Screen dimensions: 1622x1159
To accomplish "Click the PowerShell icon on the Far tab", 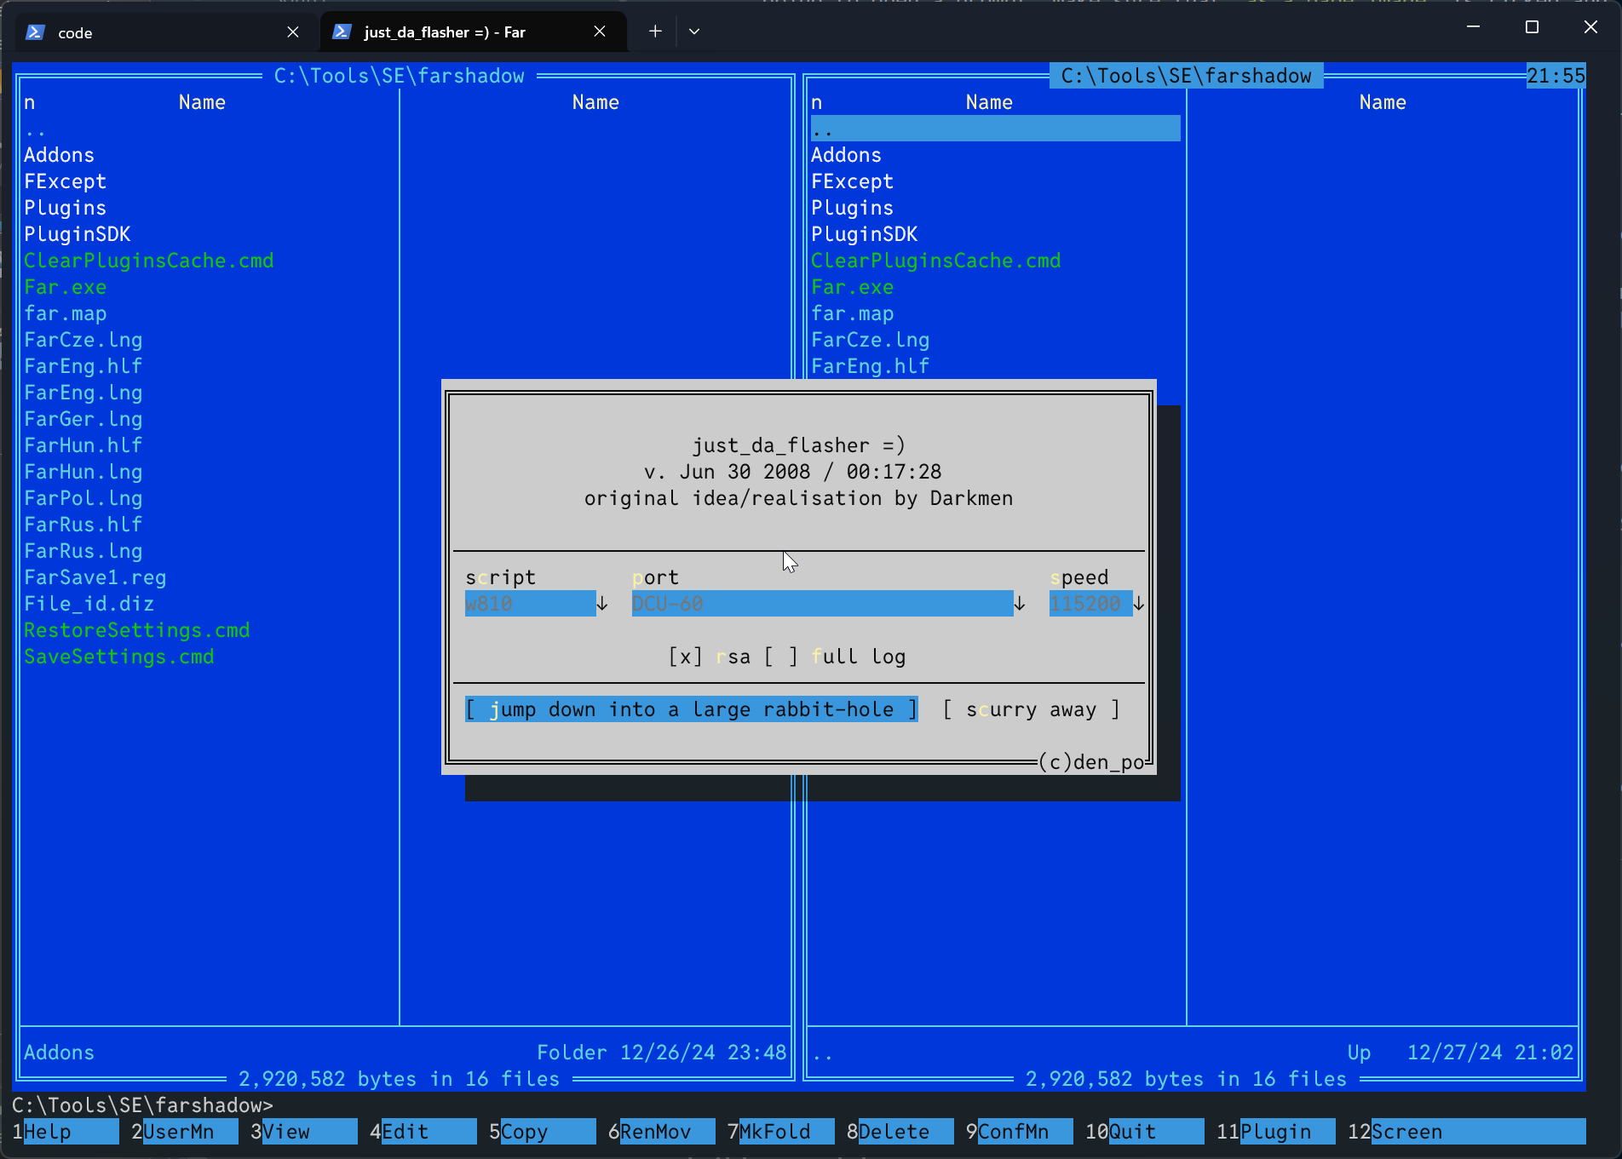I will click(x=342, y=32).
